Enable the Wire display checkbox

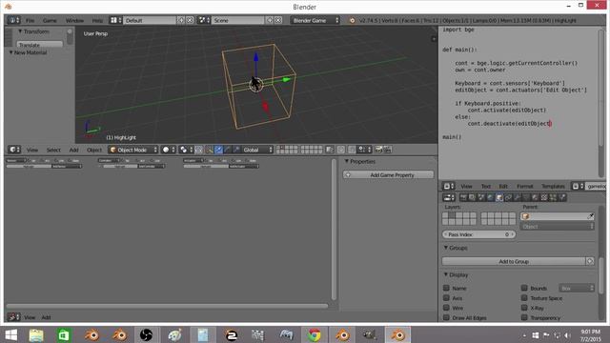click(446, 308)
